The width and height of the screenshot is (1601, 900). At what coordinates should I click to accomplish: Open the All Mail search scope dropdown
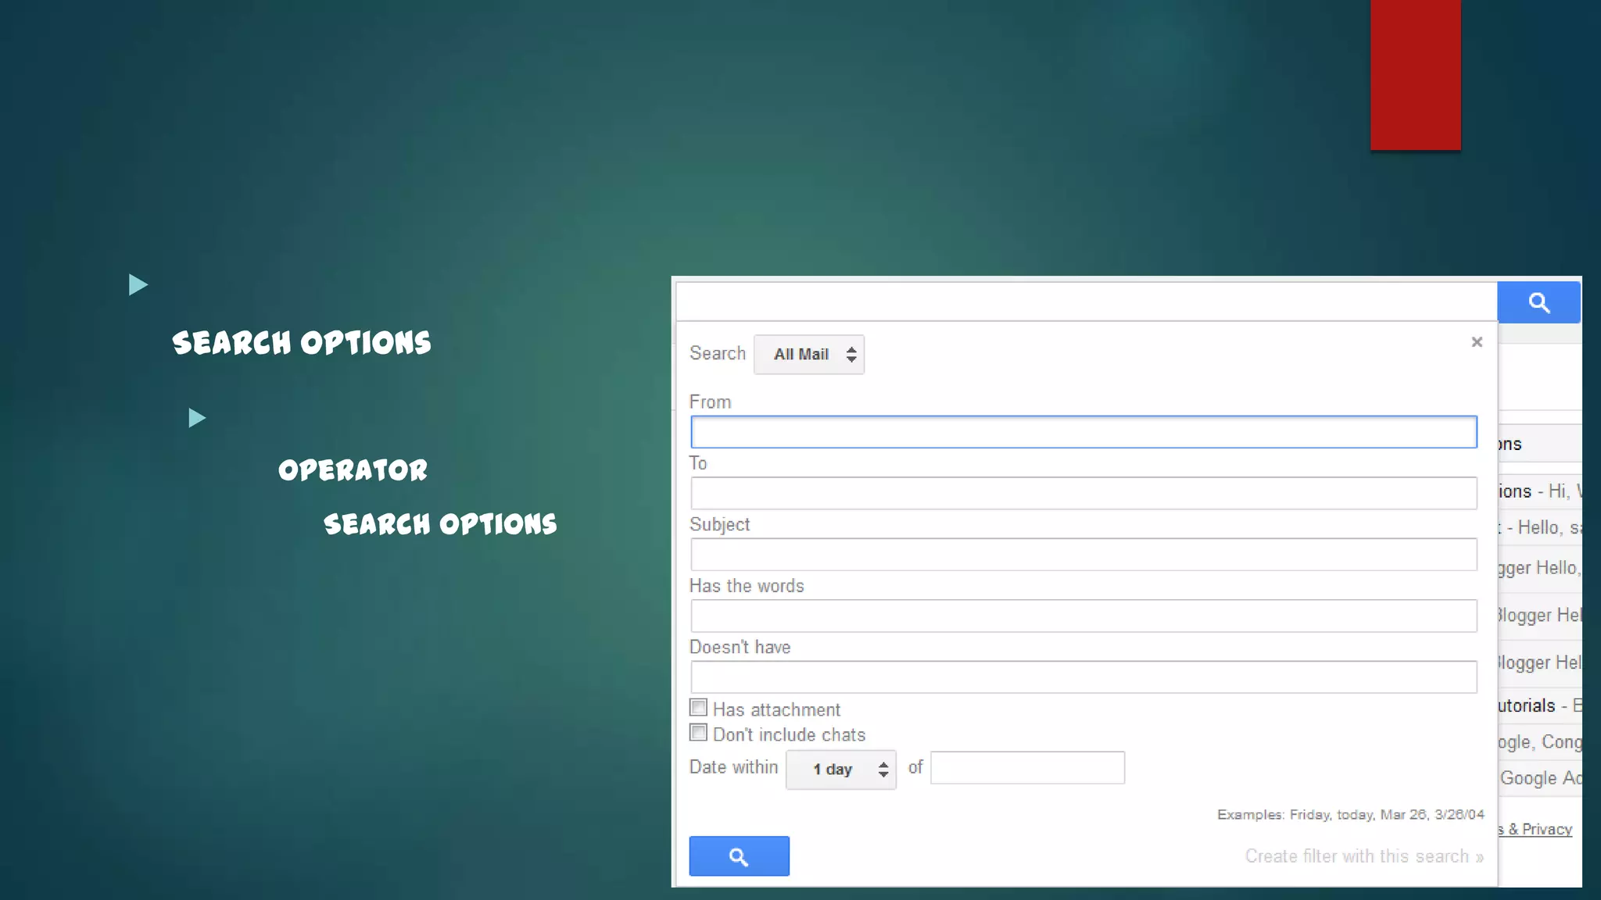pyautogui.click(x=809, y=355)
